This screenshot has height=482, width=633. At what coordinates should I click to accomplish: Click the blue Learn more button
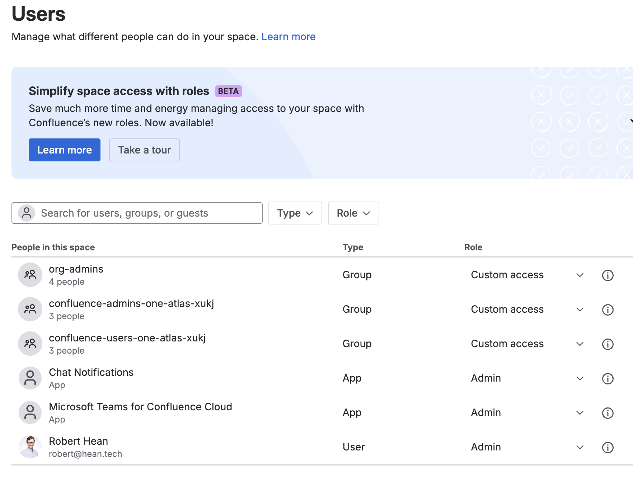coord(65,150)
